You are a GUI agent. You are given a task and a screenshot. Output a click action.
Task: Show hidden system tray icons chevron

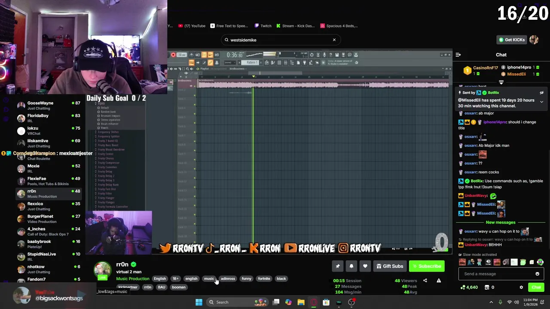click(491, 302)
